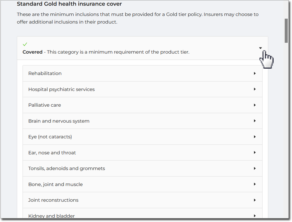This screenshot has width=292, height=222.
Task: Expand Eye (not cataracts) arrow
Action: [254, 137]
